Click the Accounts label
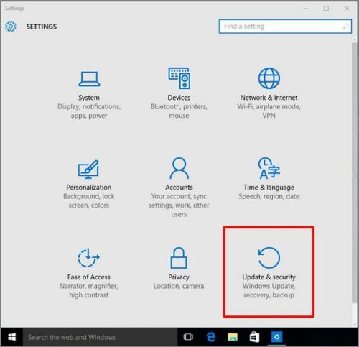359x347 pixels. pyautogui.click(x=179, y=188)
